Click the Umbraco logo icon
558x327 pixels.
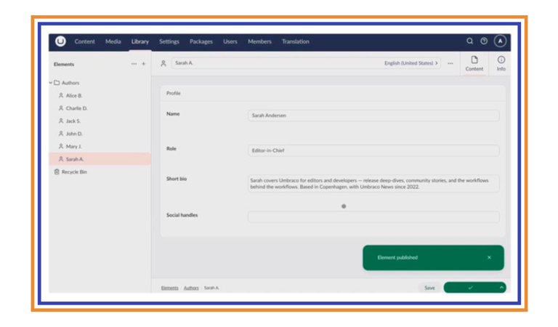(60, 41)
